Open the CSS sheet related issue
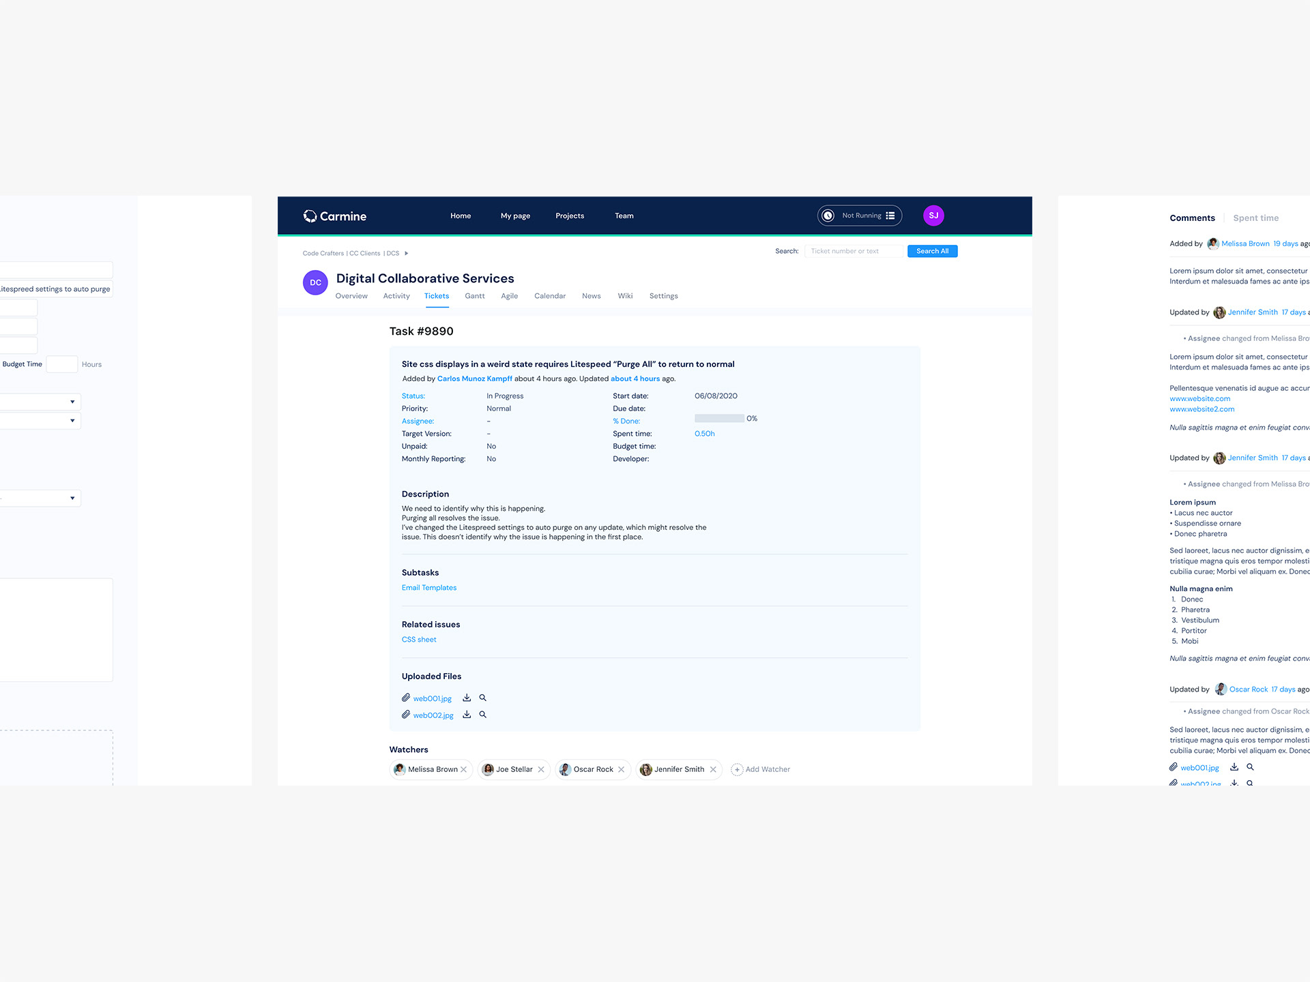The image size is (1310, 982). [419, 640]
